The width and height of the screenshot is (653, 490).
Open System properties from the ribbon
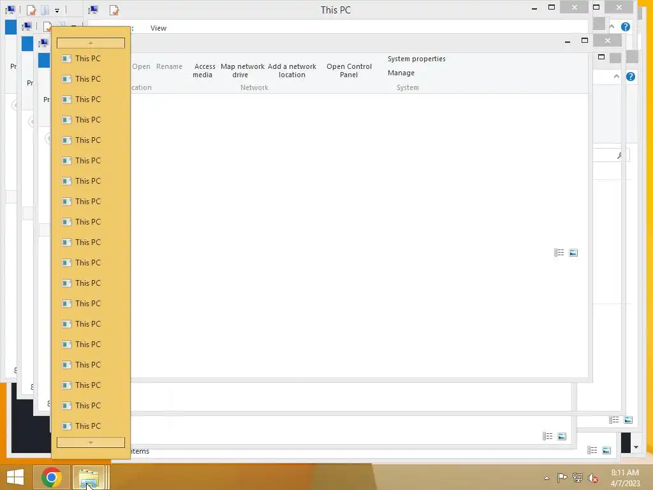click(416, 59)
